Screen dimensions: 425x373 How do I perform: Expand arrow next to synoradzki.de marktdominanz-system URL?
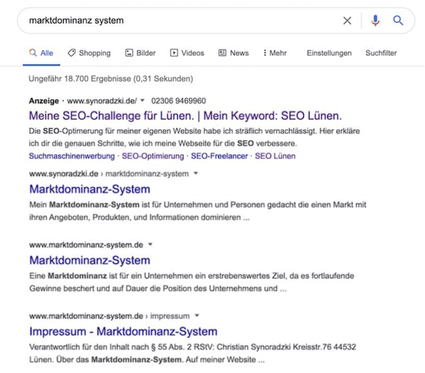pyautogui.click(x=195, y=173)
